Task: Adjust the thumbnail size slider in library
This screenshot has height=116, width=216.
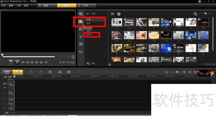Action: 206,13
